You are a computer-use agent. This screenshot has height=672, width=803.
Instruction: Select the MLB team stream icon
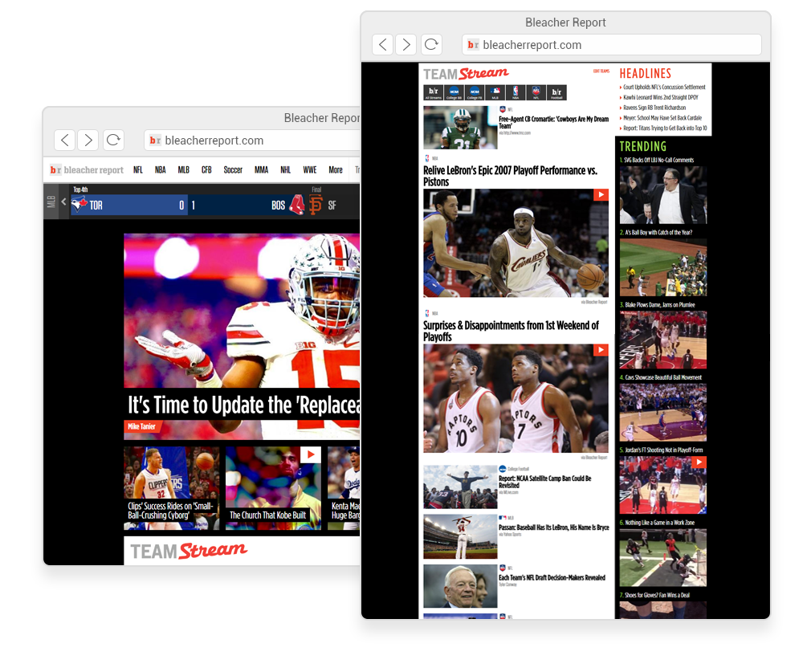coord(495,93)
